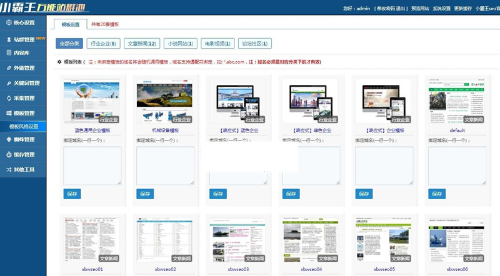This screenshot has width=500, height=276.
Task: Click the xbwseo05 template name
Action: [384, 269]
